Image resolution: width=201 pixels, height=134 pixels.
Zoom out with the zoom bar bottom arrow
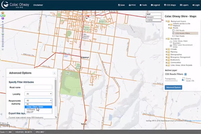[3, 49]
